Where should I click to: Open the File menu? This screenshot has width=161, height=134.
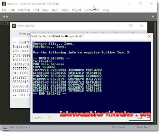click(4, 10)
